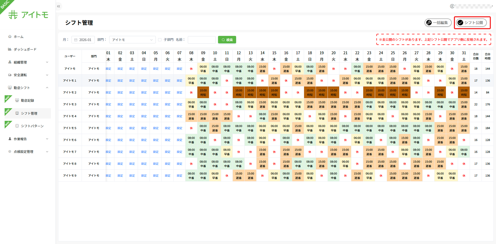496x244 pixels.
Task: Click the シフトパターン sidebar icon
Action: point(17,126)
